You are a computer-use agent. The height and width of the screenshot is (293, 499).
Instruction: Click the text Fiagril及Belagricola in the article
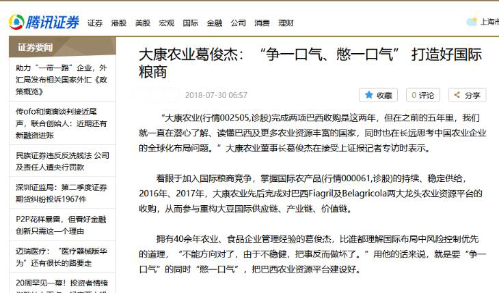pos(348,194)
